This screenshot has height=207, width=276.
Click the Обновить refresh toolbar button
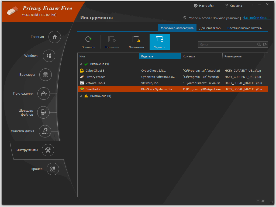pyautogui.click(x=88, y=42)
